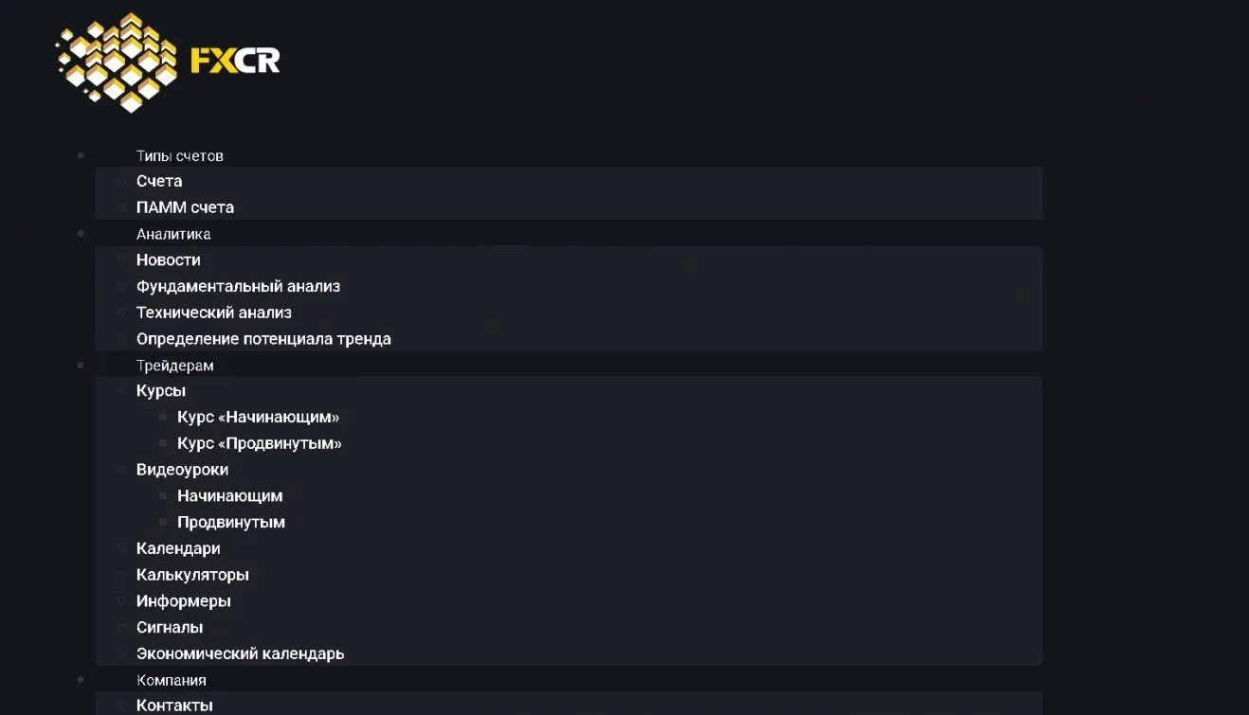
Task: Expand the Видеоуроки submenu item
Action: (182, 470)
